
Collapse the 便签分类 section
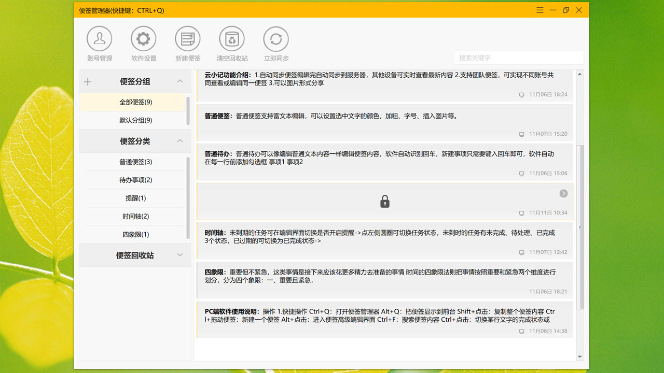(180, 141)
